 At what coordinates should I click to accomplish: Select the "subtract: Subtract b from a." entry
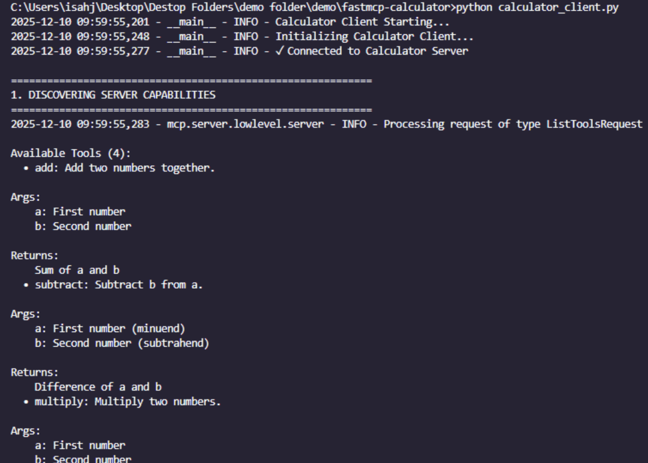pyautogui.click(x=119, y=285)
